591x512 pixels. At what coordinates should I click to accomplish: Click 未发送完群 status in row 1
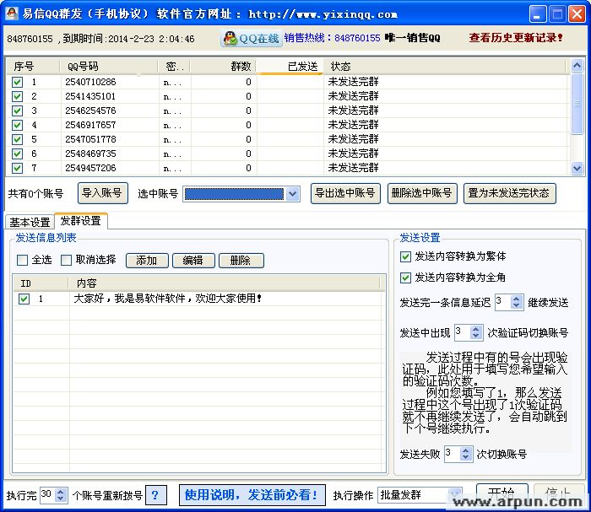(x=353, y=82)
